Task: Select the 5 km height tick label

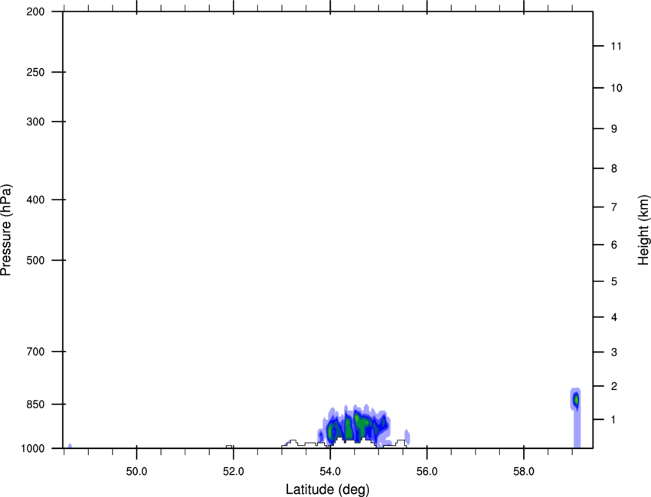Action: (613, 282)
